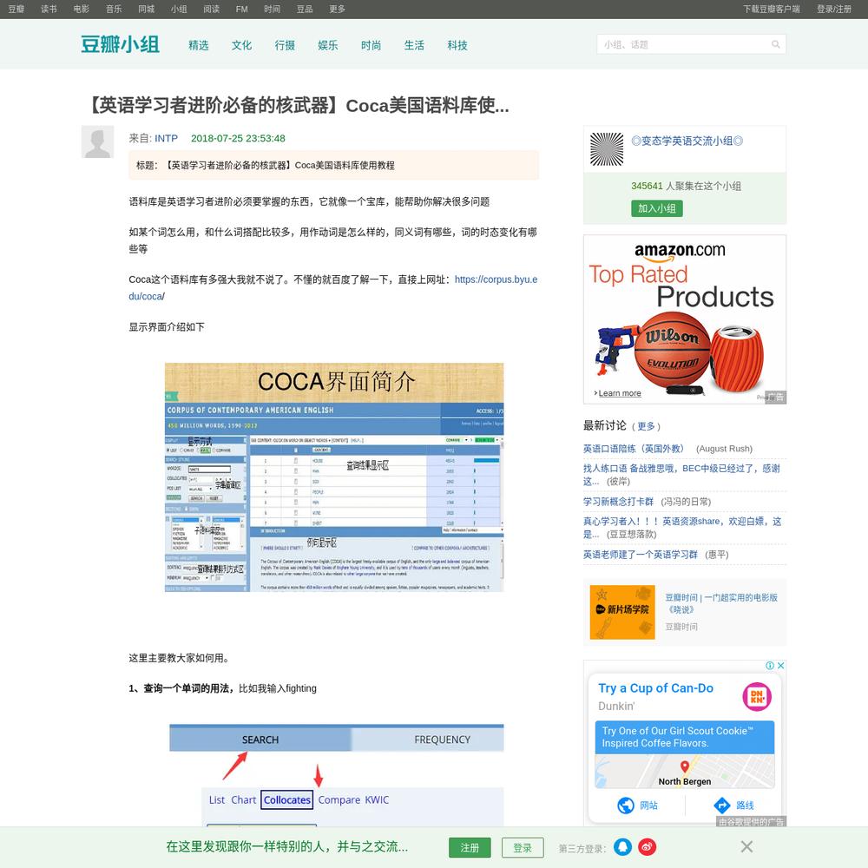Select the 精选 category tab
This screenshot has width=868, height=868.
pos(199,45)
